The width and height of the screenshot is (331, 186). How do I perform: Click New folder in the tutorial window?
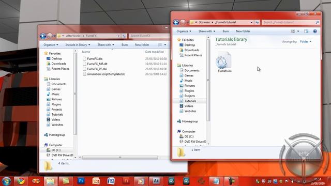point(243,31)
